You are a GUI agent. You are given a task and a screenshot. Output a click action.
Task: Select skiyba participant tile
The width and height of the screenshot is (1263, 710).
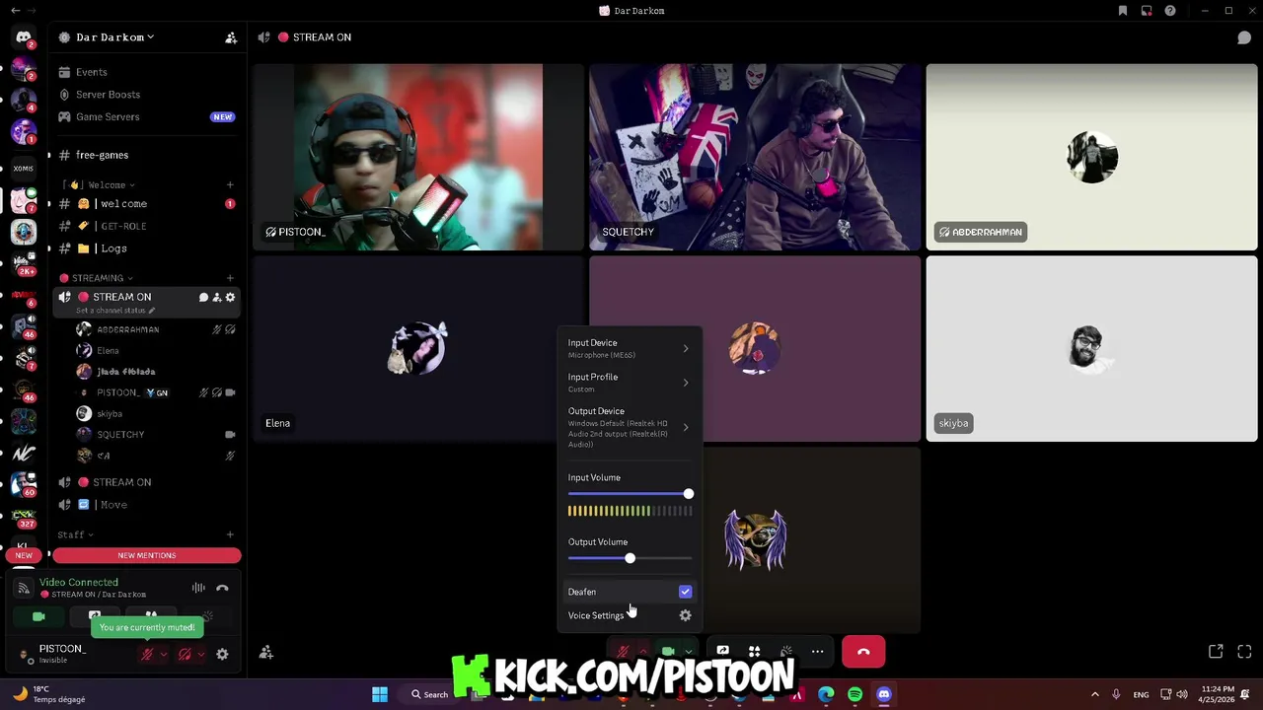tap(1091, 348)
